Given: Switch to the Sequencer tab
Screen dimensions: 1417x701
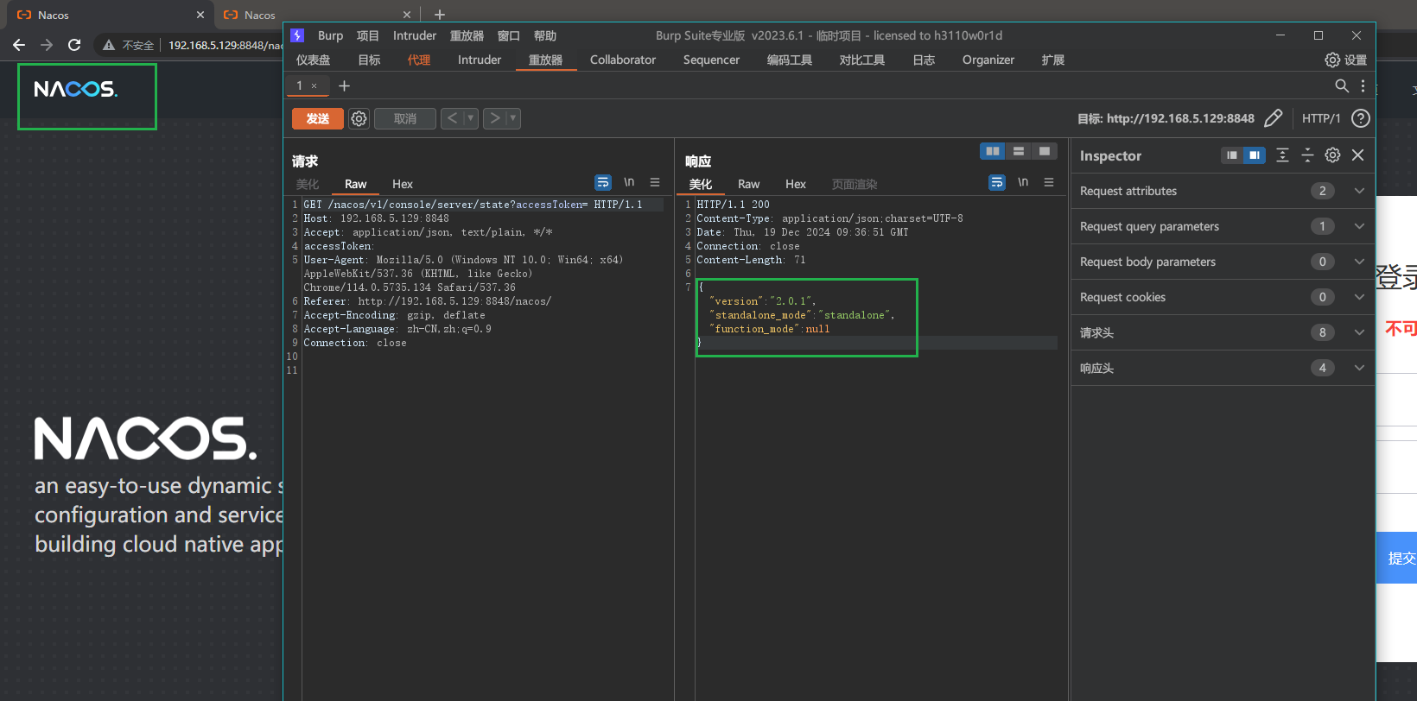Looking at the screenshot, I should [711, 60].
